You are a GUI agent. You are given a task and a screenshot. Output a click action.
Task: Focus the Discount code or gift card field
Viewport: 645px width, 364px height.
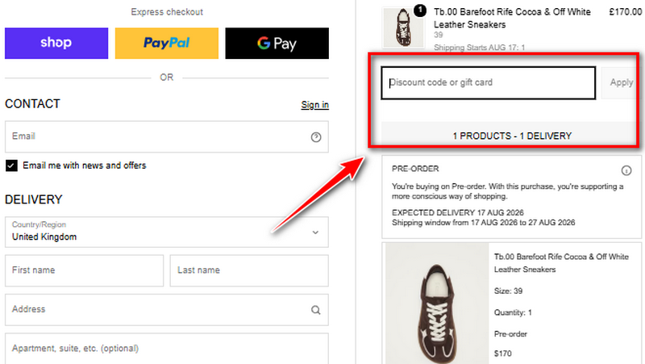pyautogui.click(x=489, y=83)
